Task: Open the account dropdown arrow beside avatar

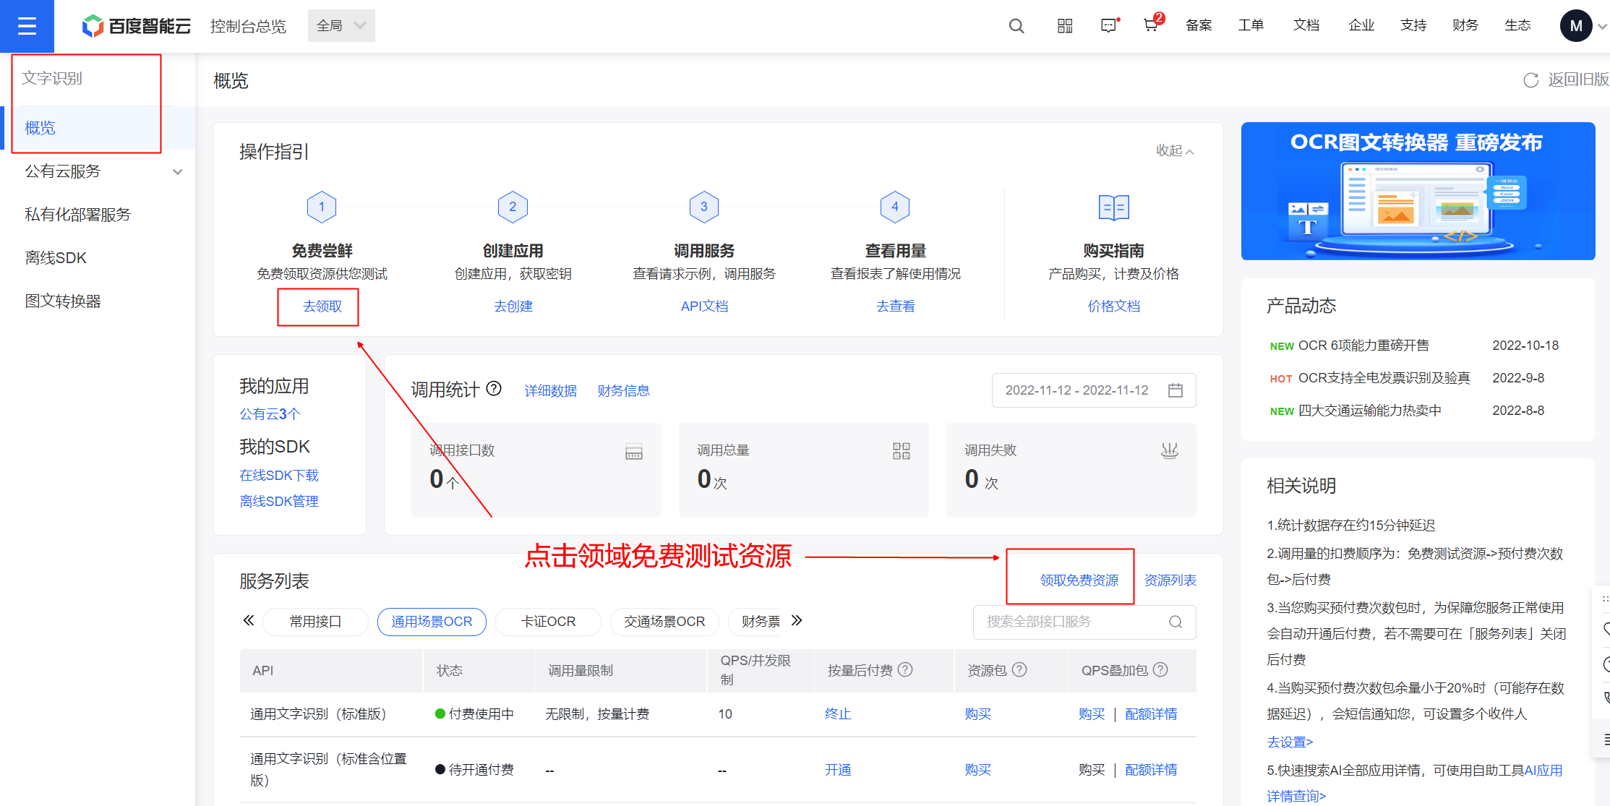Action: click(1602, 27)
